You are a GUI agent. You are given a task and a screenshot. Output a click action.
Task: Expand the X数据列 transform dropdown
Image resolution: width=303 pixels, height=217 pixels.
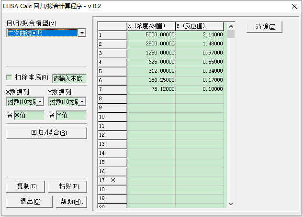[40, 102]
